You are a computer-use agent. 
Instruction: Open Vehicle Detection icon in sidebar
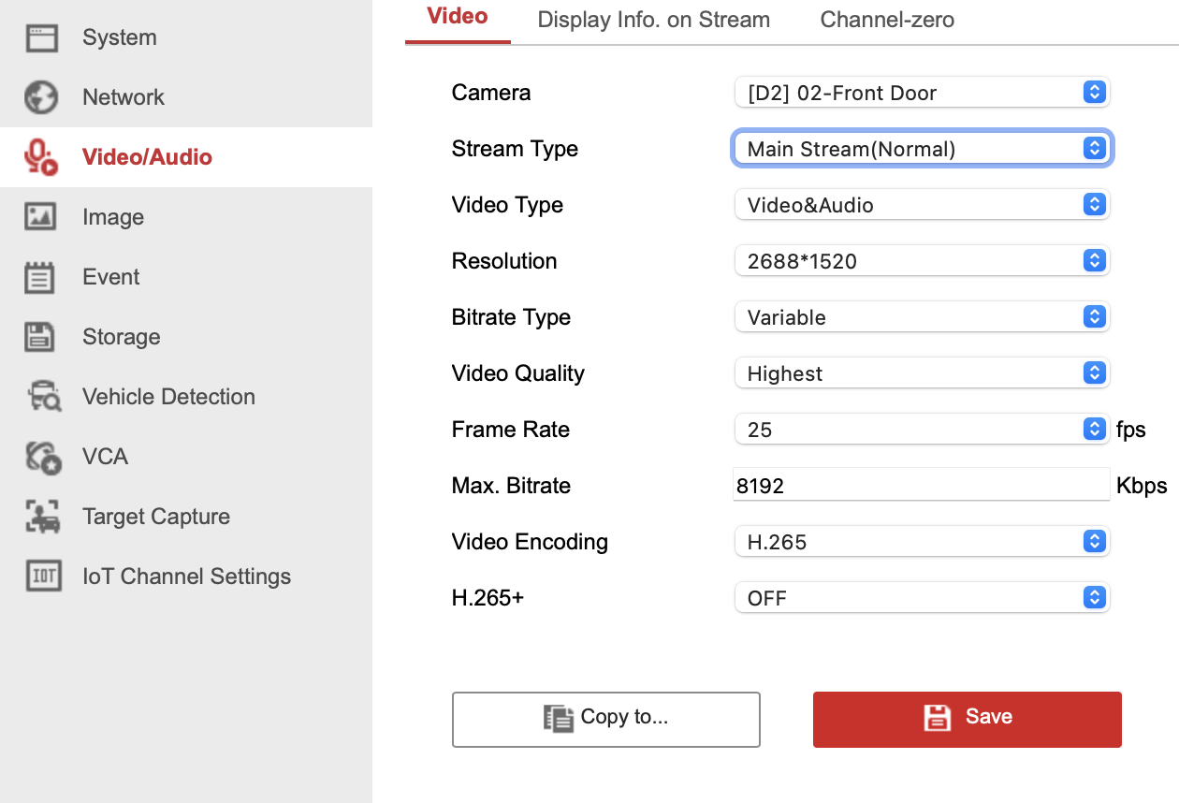pyautogui.click(x=43, y=397)
